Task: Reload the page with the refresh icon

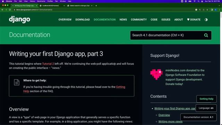Action: (x=10, y=10)
